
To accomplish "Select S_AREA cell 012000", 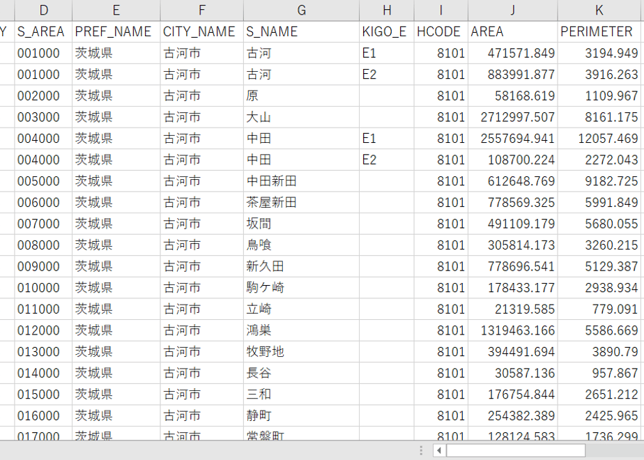I will [x=43, y=330].
